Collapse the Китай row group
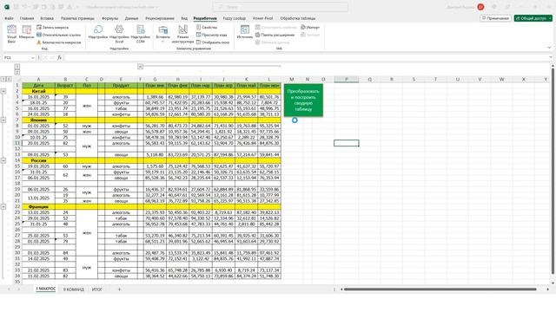Viewport: 556px width, 312px height. point(3,91)
